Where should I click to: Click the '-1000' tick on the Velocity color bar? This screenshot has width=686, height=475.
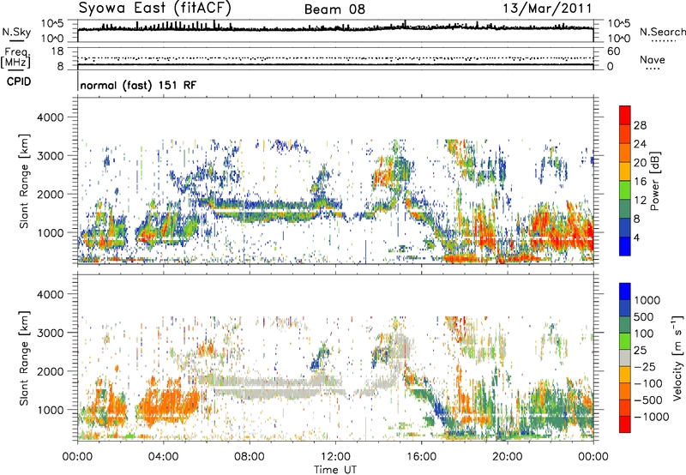point(652,417)
